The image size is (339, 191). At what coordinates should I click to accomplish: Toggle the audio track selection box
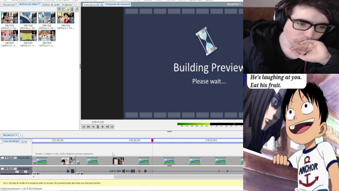pos(2,169)
